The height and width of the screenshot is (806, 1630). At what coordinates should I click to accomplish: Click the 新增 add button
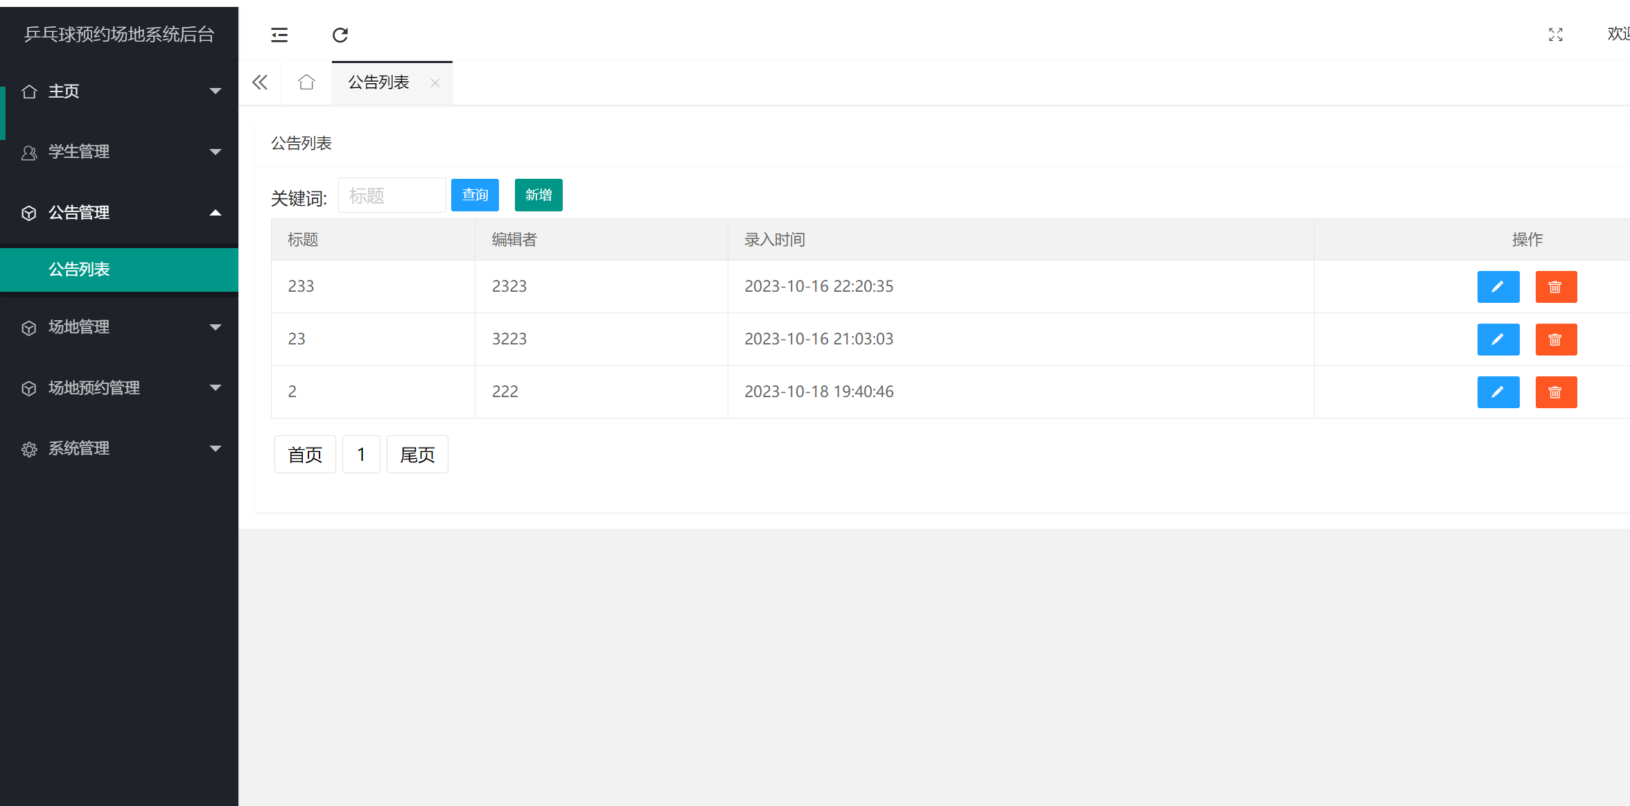538,195
